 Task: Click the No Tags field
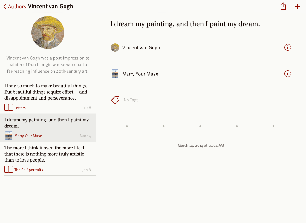tap(131, 100)
